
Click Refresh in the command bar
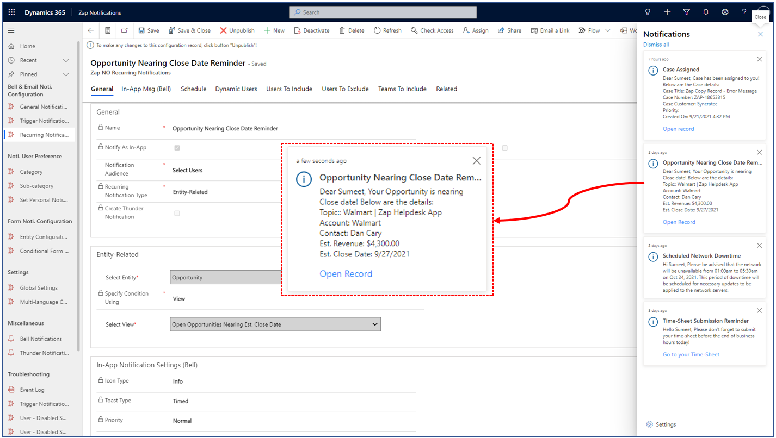click(387, 30)
